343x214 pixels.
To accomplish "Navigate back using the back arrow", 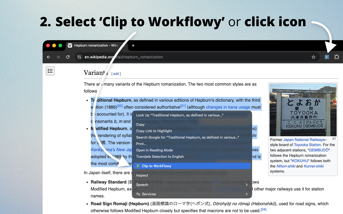I will pyautogui.click(x=49, y=57).
